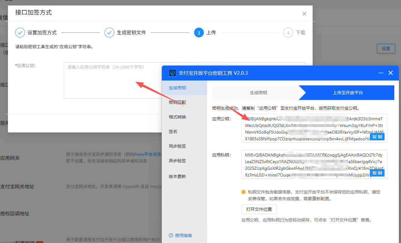Click the step 4 下载 circle indicator
Image resolution: width=401 pixels, height=243 pixels.
[288, 33]
